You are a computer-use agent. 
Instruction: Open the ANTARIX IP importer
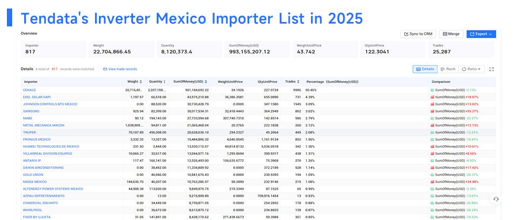pos(32,161)
